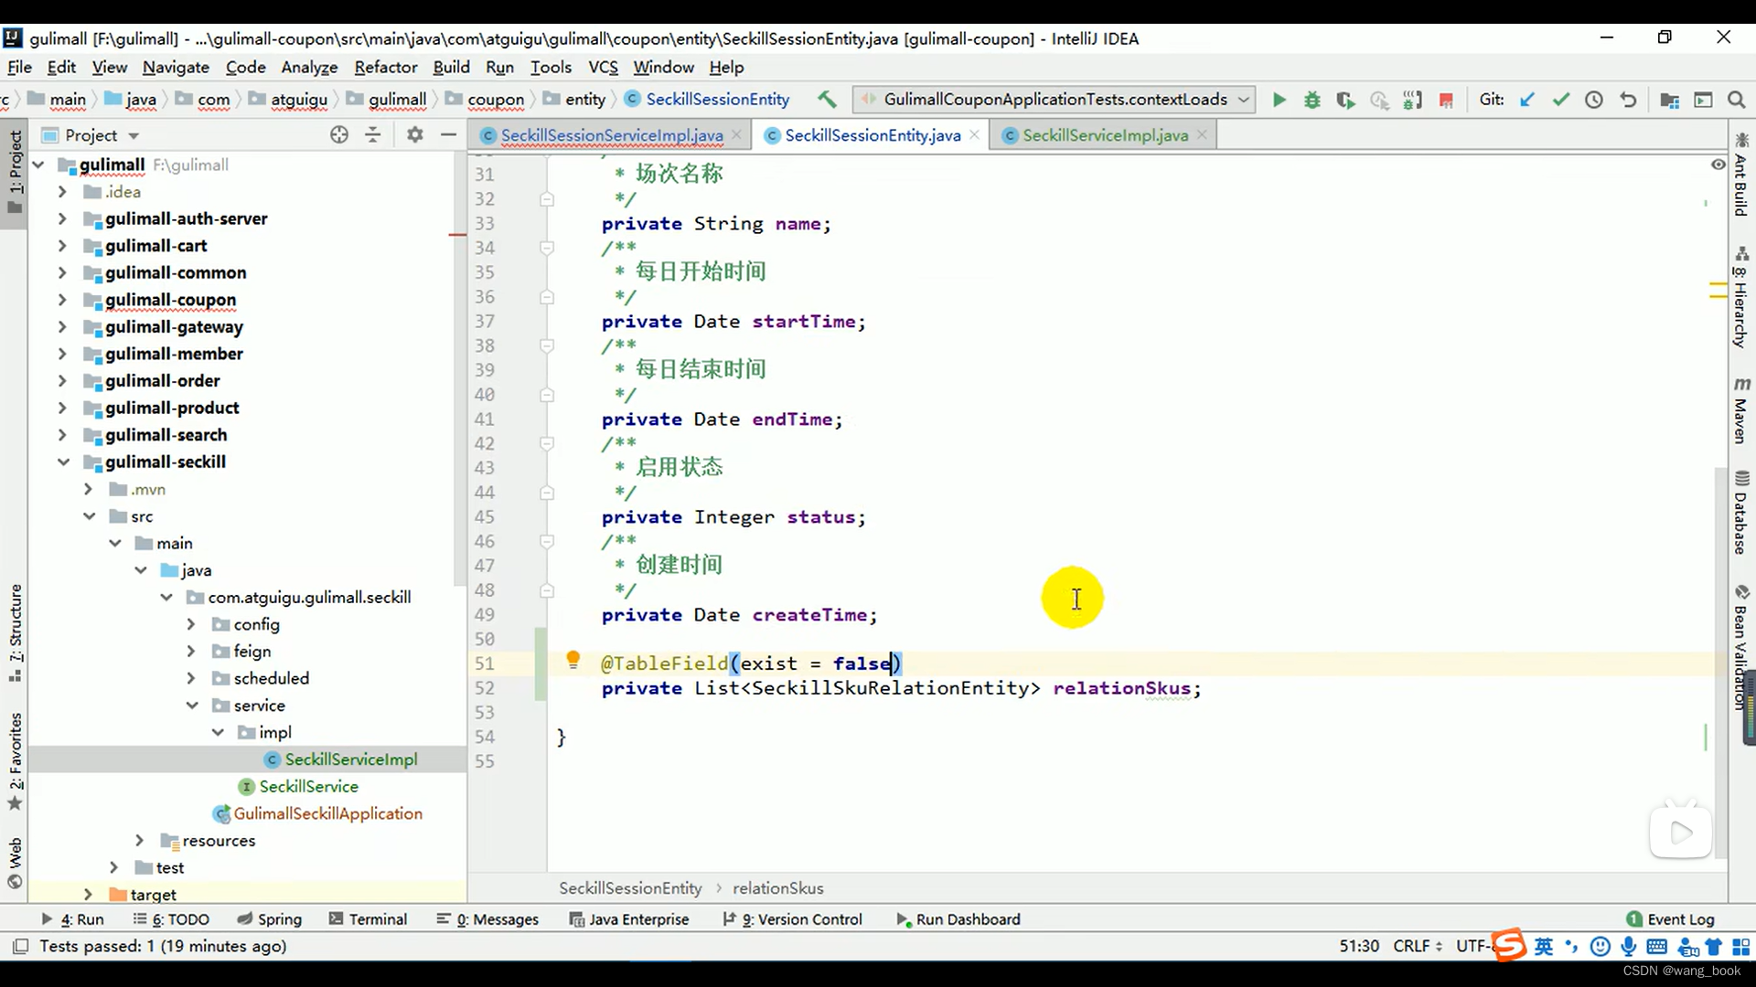
Task: Click the Git commit icon
Action: 1560,99
